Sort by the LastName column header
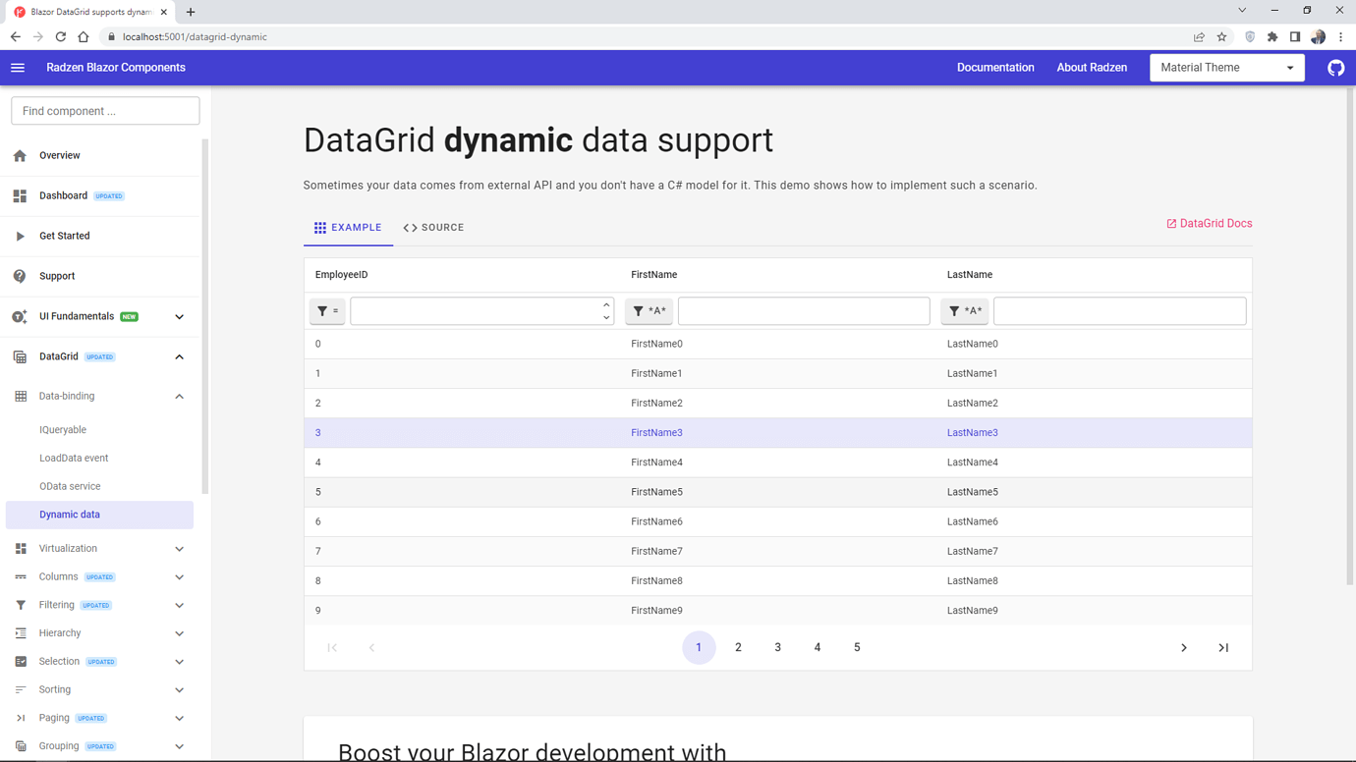Viewport: 1356px width, 762px height. [970, 275]
